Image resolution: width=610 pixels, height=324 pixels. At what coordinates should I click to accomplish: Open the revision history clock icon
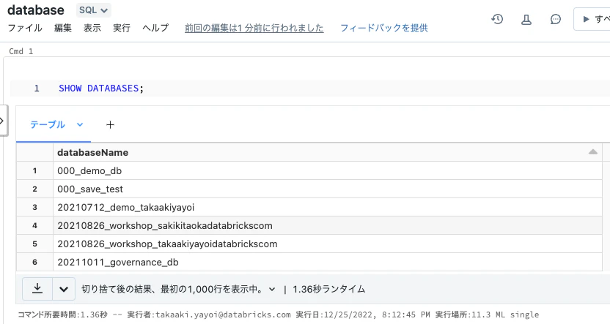coord(497,19)
